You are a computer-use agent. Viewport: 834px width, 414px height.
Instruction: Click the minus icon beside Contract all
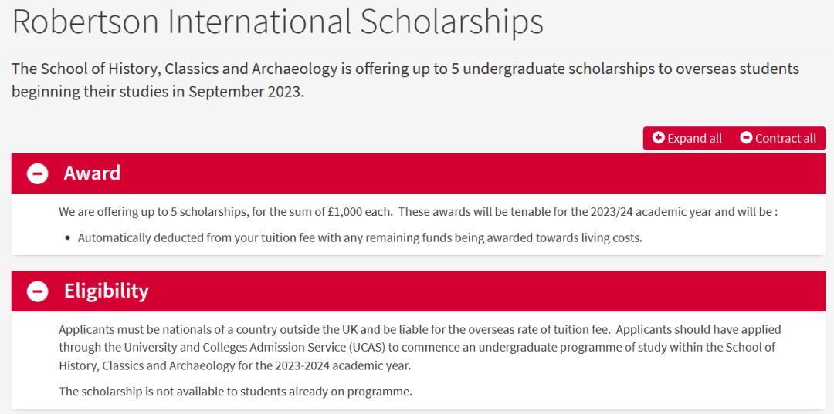(x=746, y=138)
